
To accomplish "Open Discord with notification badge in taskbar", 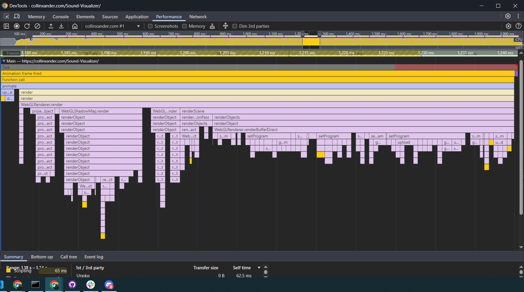I will tap(109, 285).
